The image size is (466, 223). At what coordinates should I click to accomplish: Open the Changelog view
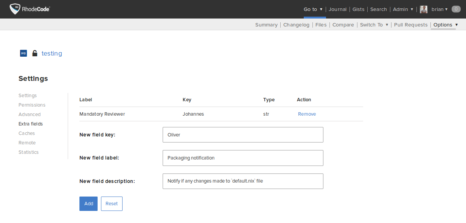point(296,25)
